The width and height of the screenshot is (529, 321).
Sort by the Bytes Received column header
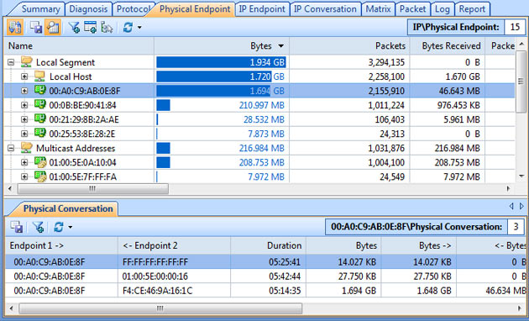[x=448, y=46]
